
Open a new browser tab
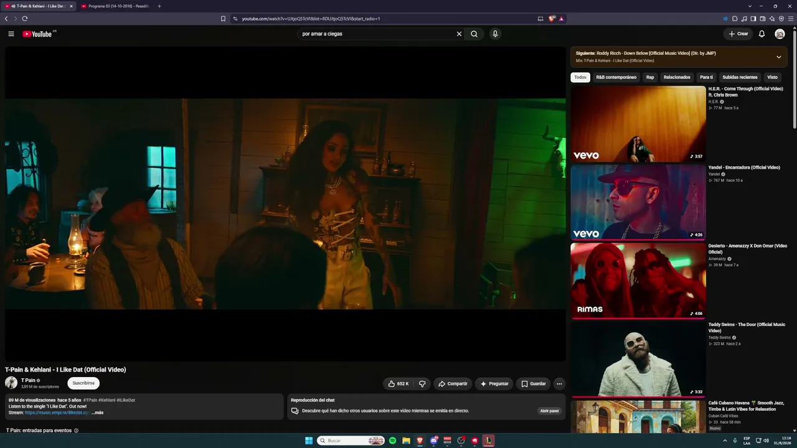click(x=159, y=6)
